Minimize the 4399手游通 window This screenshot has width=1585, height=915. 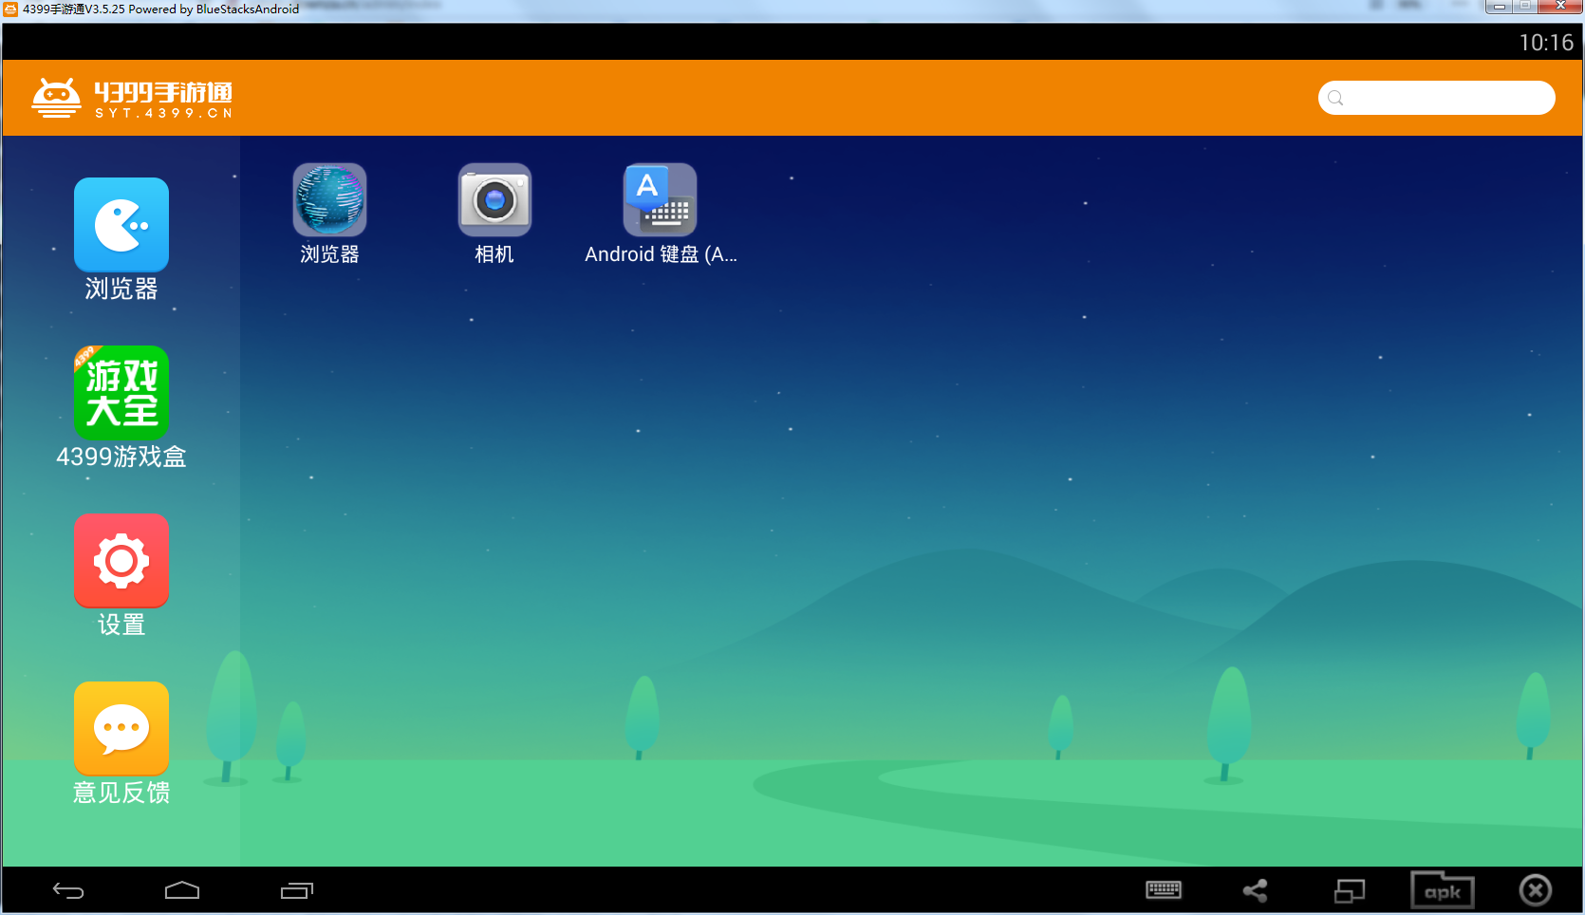tap(1500, 7)
